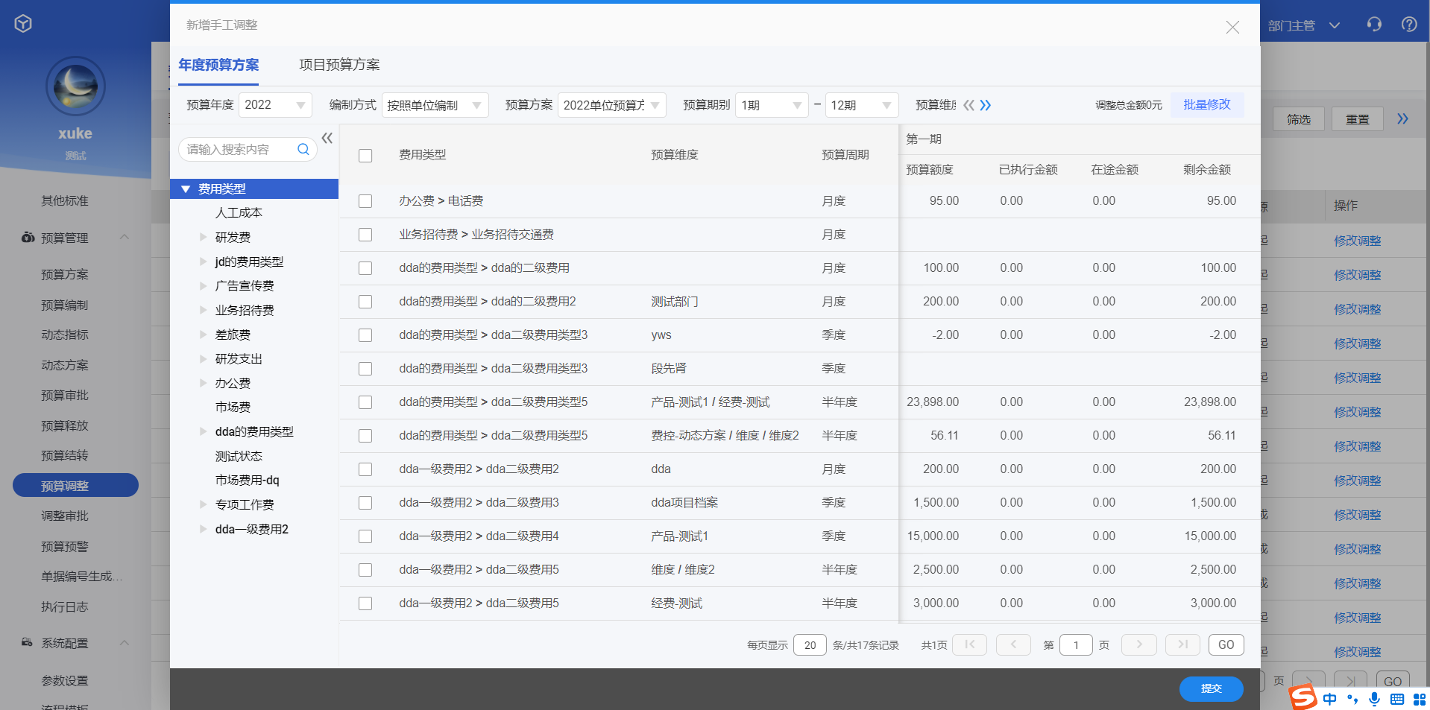Check the dda二级费用2 row checkbox
Viewport: 1430px width, 710px height.
coord(365,469)
